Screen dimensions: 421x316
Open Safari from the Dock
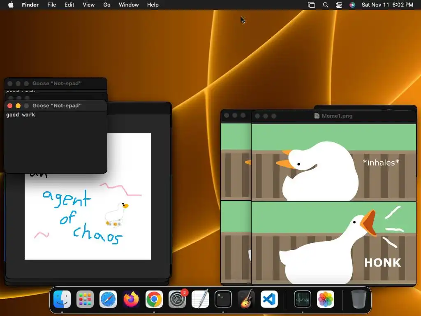coord(108,299)
